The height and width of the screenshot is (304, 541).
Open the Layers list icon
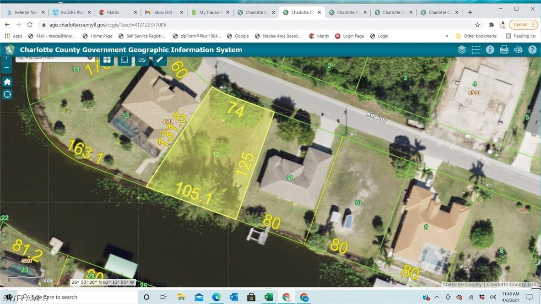(x=461, y=49)
